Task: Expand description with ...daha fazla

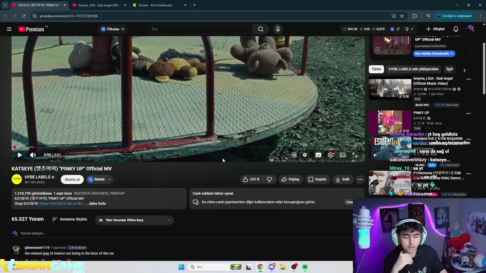Action: point(96,204)
